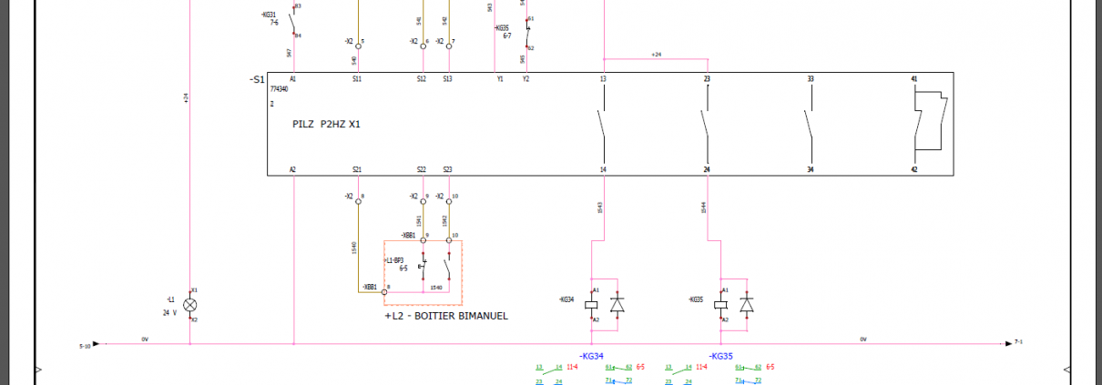Viewport: 1102px width, 385px height.
Task: Click the -XBB1 terminal 9 circle
Action: (422, 240)
